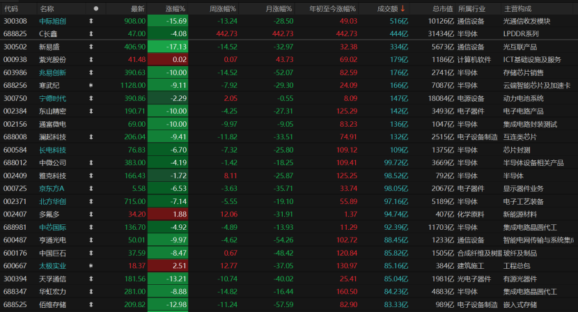Screen dimensions: 578x312
Task: Sort by 年初至今涨幅% column header
Action: pos(333,8)
